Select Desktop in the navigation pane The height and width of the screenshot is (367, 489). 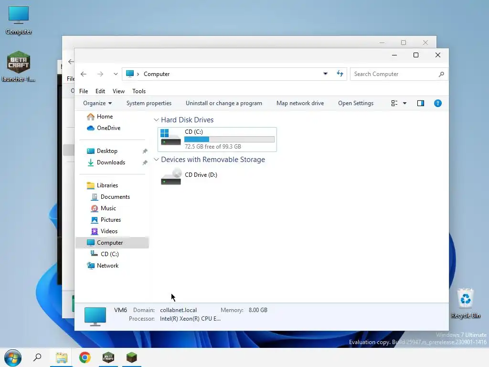107,151
